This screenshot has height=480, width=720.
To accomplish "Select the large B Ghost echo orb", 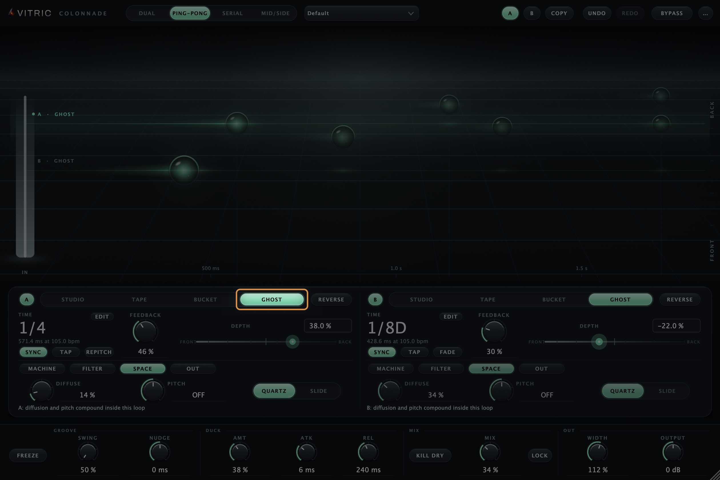I will 184,170.
